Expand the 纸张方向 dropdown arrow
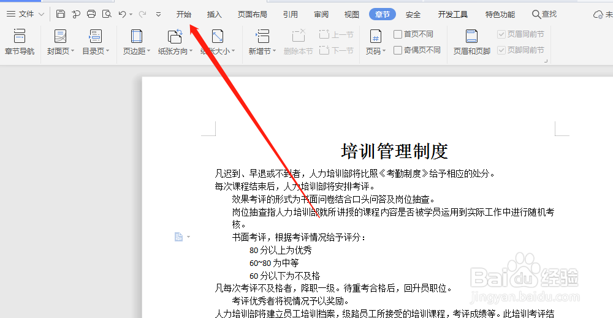Image resolution: width=613 pixels, height=318 pixels. [x=191, y=51]
